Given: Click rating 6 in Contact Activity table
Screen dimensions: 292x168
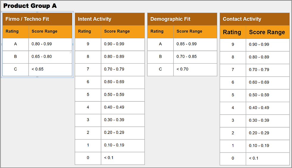Looking at the screenshot, I should click(x=233, y=83).
